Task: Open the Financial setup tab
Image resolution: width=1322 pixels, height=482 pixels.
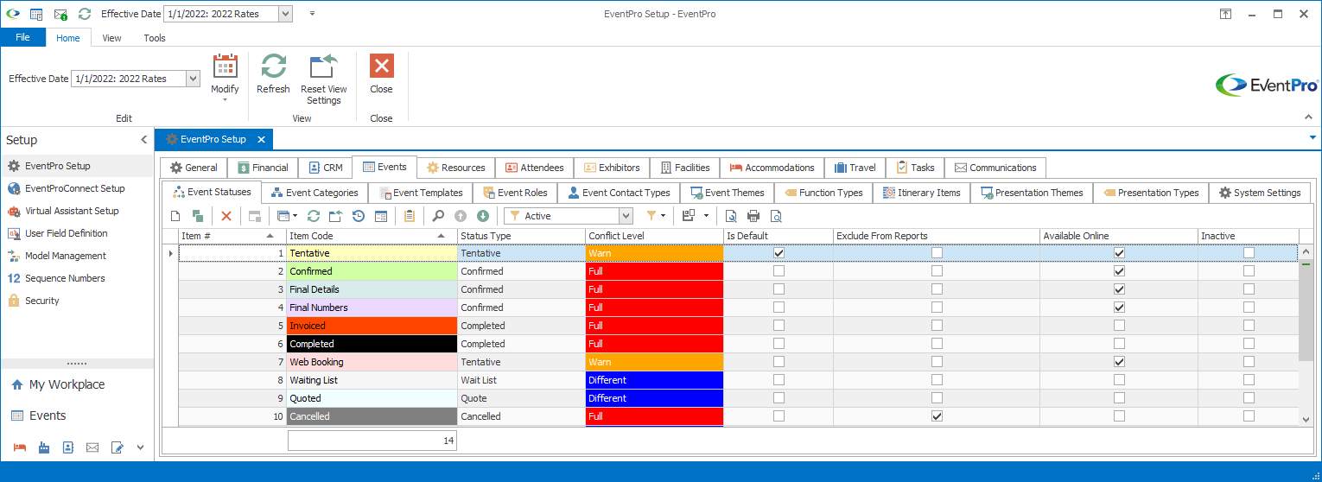Action: 263,168
